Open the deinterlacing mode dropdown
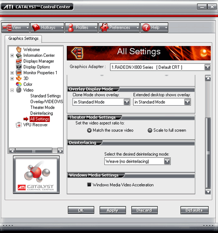The width and height of the screenshot is (218, 233). (137, 161)
